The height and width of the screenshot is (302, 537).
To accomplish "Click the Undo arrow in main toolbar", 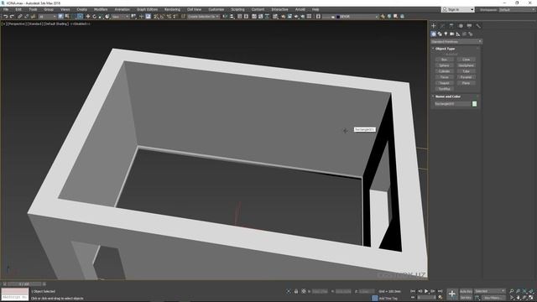I will (6, 17).
